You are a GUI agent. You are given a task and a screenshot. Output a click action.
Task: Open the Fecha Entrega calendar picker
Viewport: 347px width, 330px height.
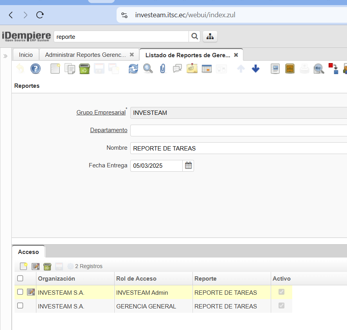tap(188, 166)
